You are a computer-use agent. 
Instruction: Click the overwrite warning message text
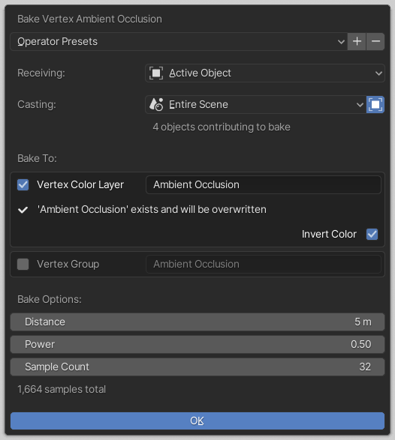click(x=152, y=210)
